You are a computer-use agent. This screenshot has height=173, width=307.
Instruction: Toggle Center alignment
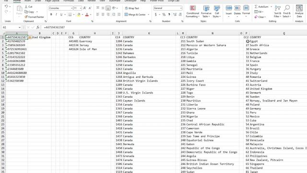click(103, 14)
